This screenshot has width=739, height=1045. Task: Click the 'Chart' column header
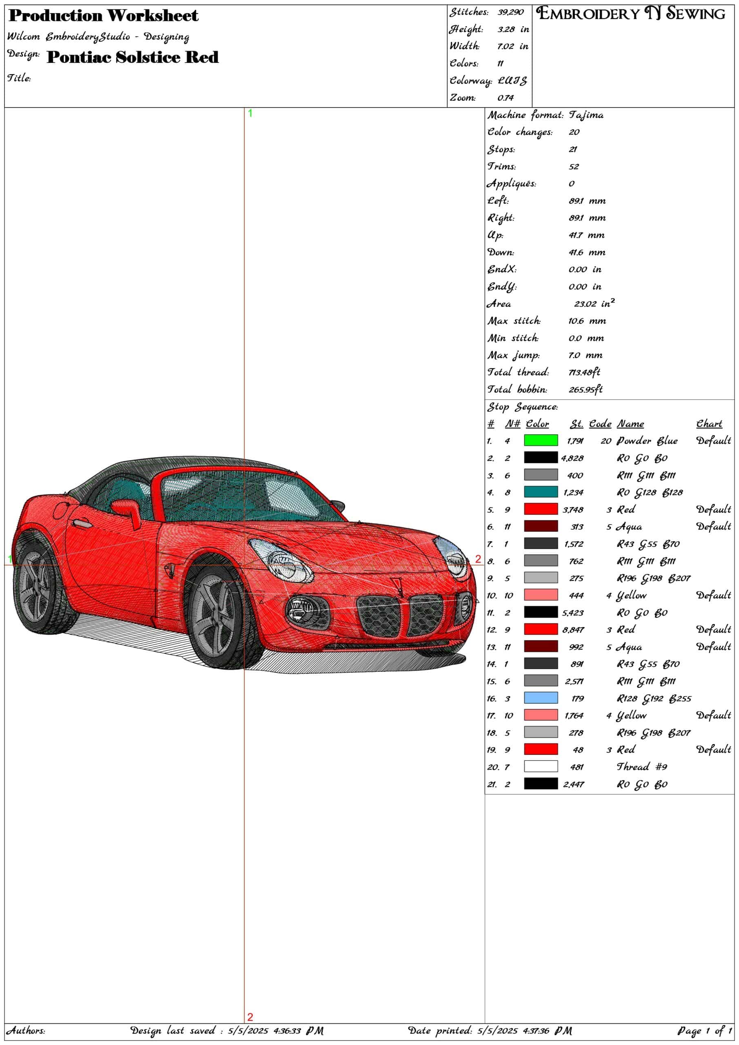point(709,424)
